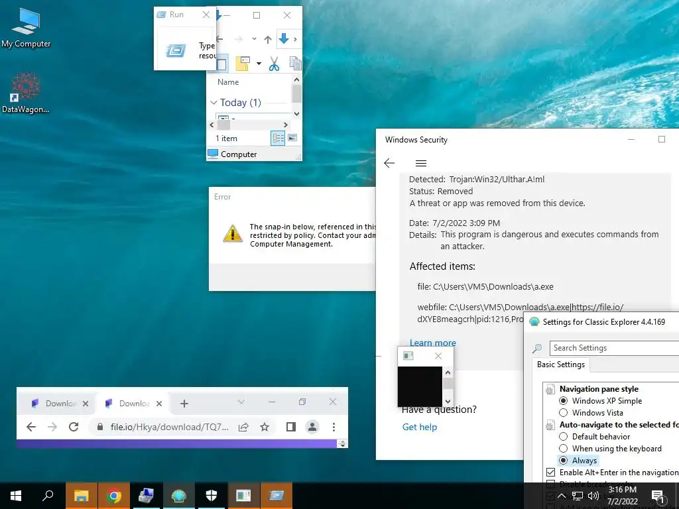Open the DataWagon desktop shortcut
This screenshot has height=509, width=679.
coord(26,93)
